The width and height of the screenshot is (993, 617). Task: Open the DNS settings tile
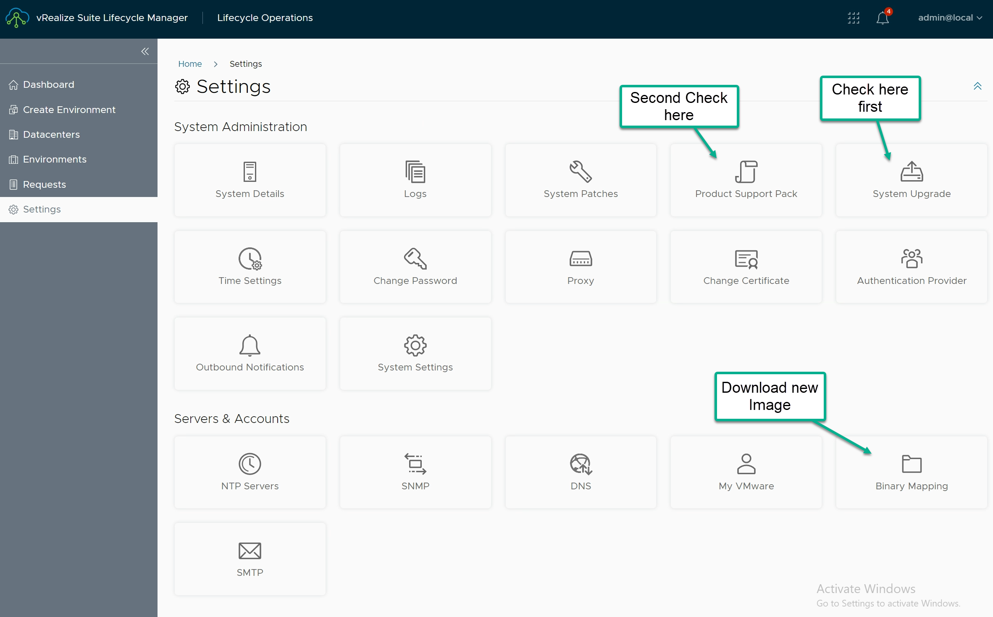[x=580, y=473]
